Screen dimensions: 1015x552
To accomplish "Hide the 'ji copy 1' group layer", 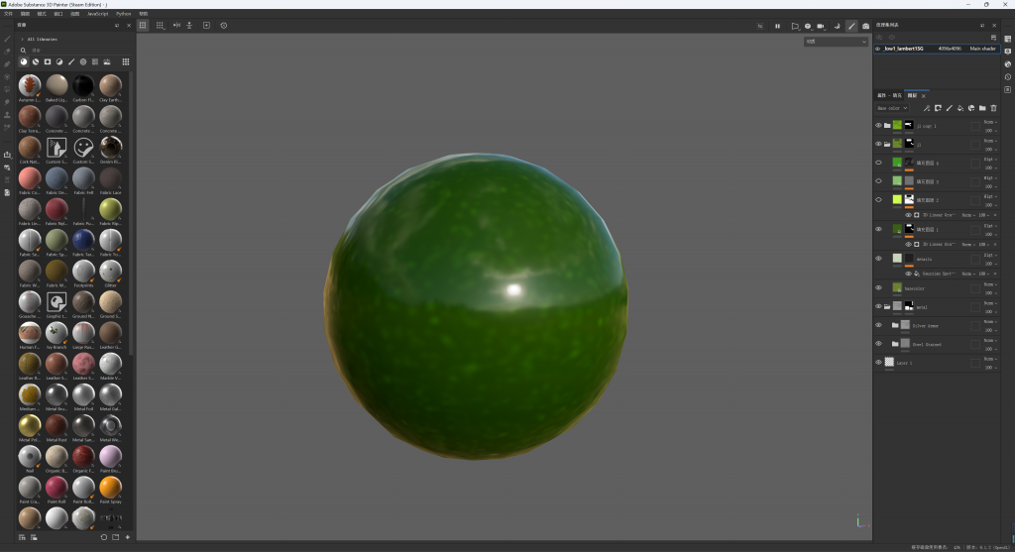I will [x=878, y=126].
